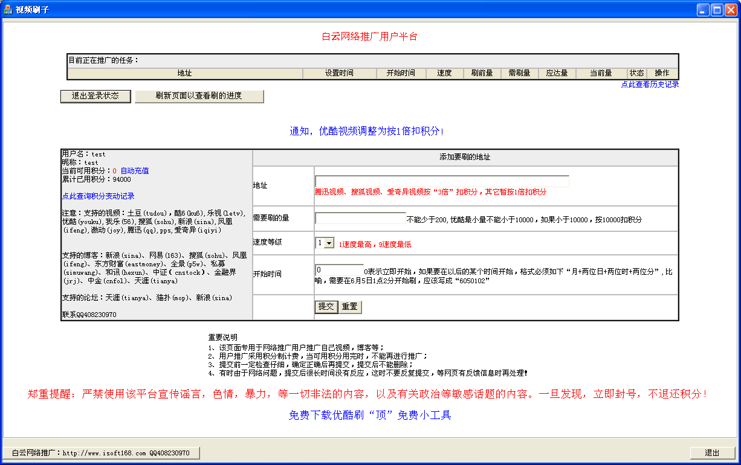The image size is (741, 465).
Task: Click the 退出 exit button
Action: [712, 453]
